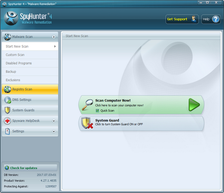Image resolution: width=224 pixels, height=193 pixels.
Task: Click the Product Version value 4.27.1.4835
Action: pos(48,181)
